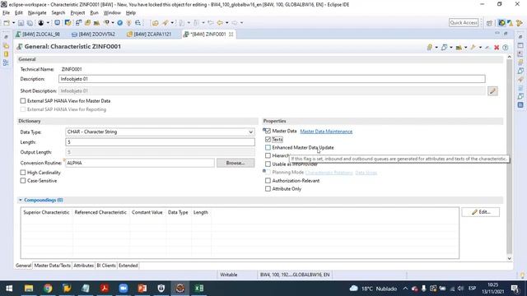
Task: Enable Enhanced Master Data Update checkbox
Action: 268,148
